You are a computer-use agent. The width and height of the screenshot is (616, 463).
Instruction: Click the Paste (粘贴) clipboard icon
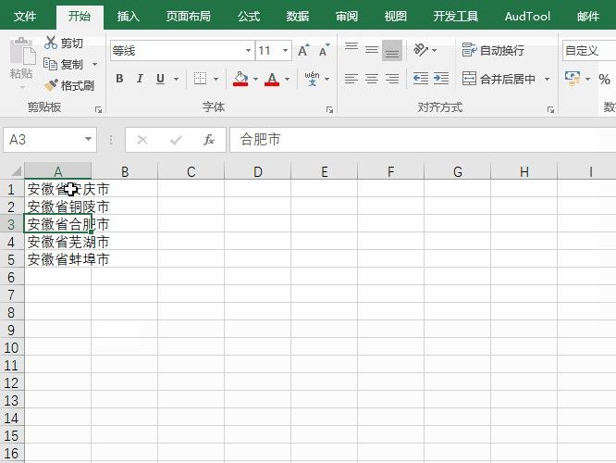(x=22, y=51)
